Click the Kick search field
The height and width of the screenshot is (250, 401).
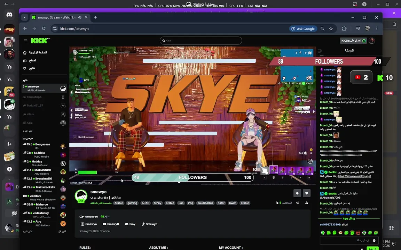(x=201, y=41)
